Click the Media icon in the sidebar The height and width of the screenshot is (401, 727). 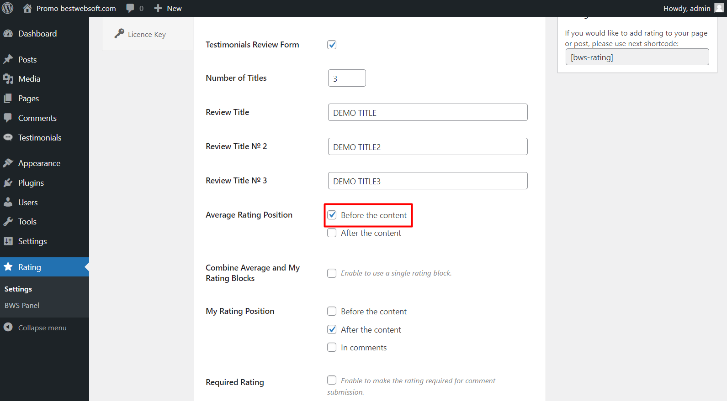tap(8, 79)
